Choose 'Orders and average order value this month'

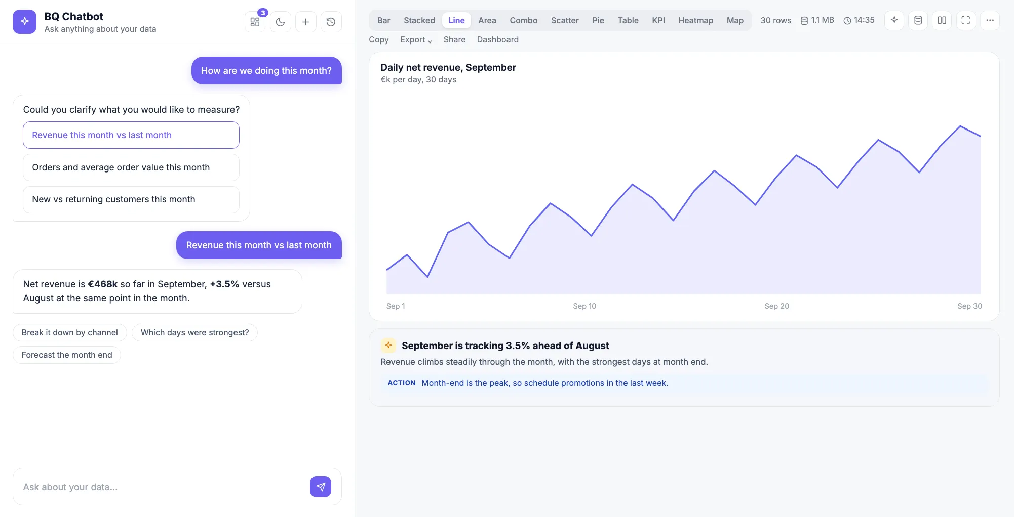coord(131,167)
